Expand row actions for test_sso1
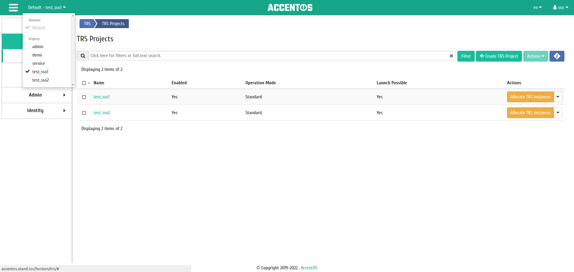Screen dimensions: 574x272 (558, 97)
